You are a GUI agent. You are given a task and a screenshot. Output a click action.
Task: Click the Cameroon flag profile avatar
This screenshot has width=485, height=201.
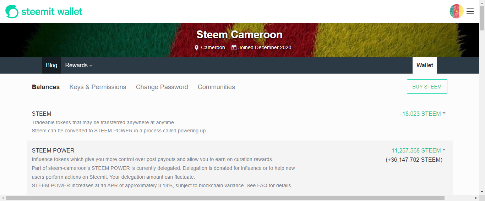click(456, 11)
